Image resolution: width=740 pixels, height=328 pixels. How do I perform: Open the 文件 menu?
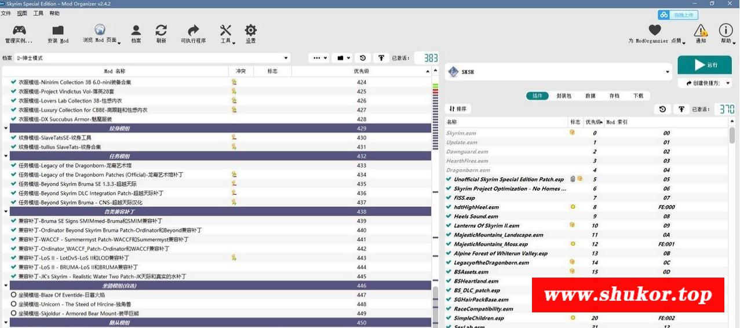[x=6, y=13]
